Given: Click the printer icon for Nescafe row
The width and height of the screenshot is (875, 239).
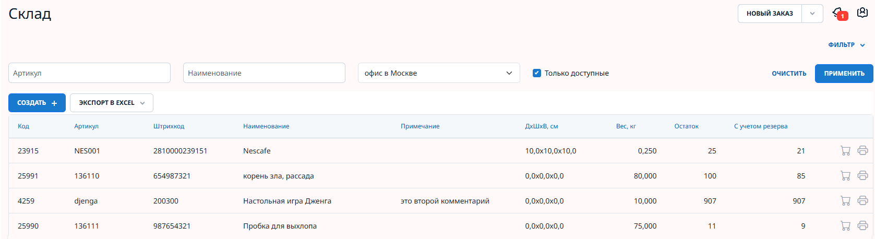Looking at the screenshot, I should (862, 151).
